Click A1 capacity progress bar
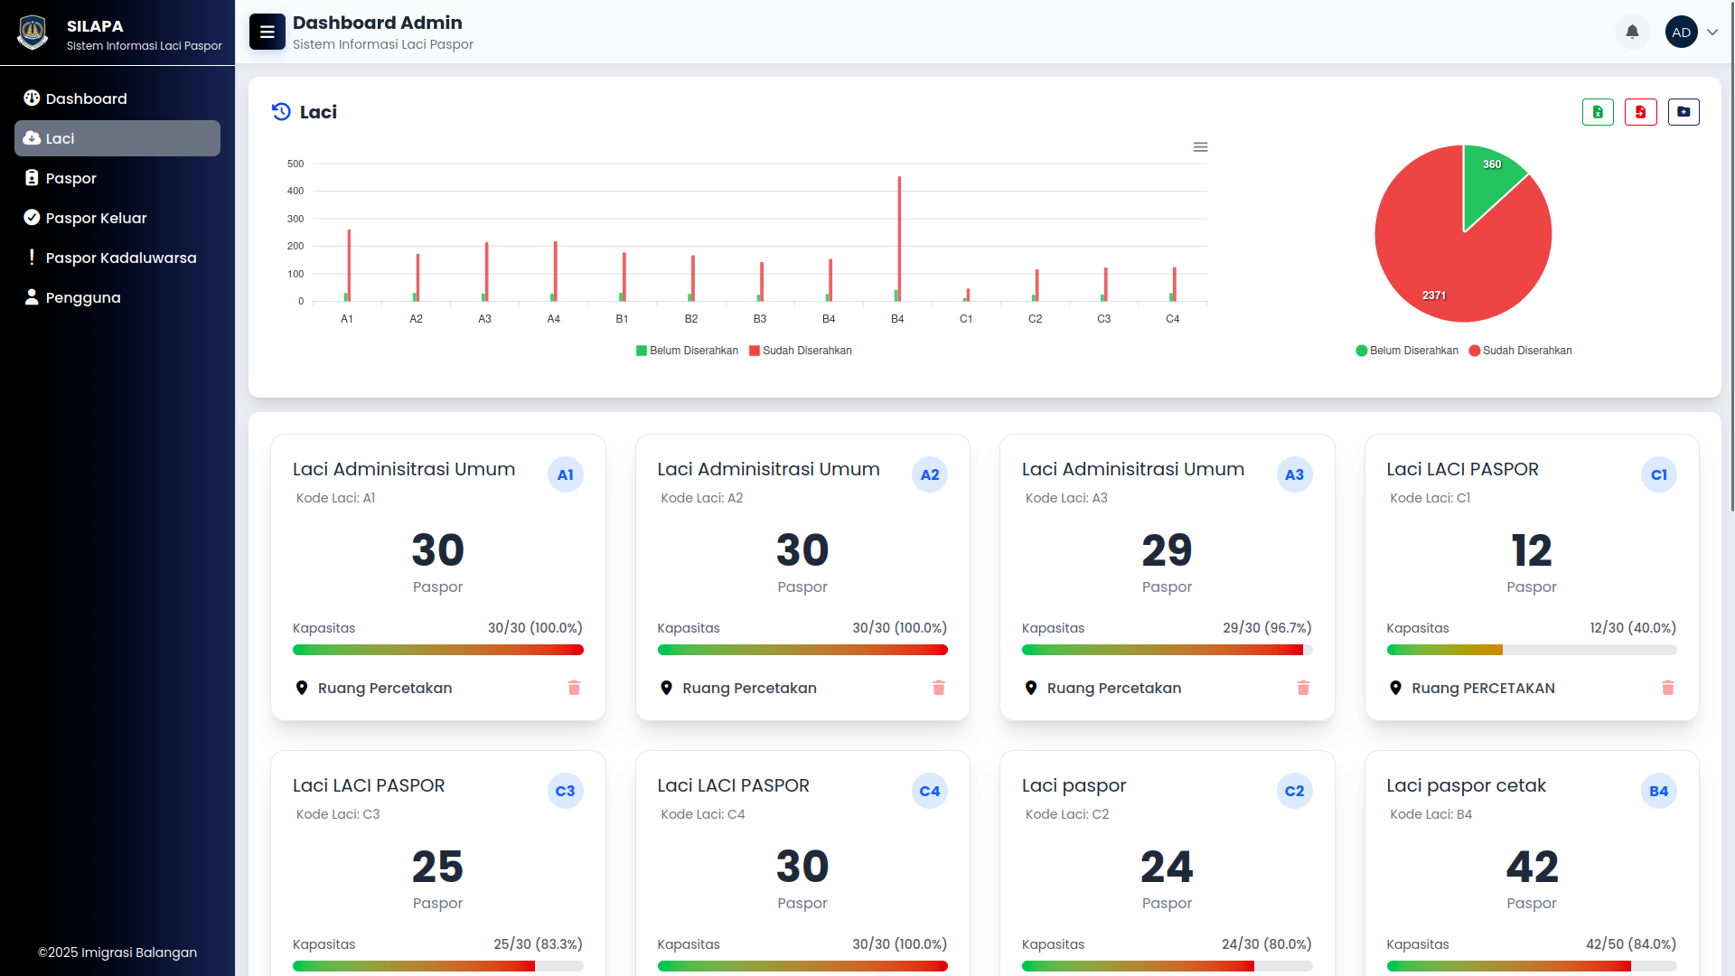 438,650
